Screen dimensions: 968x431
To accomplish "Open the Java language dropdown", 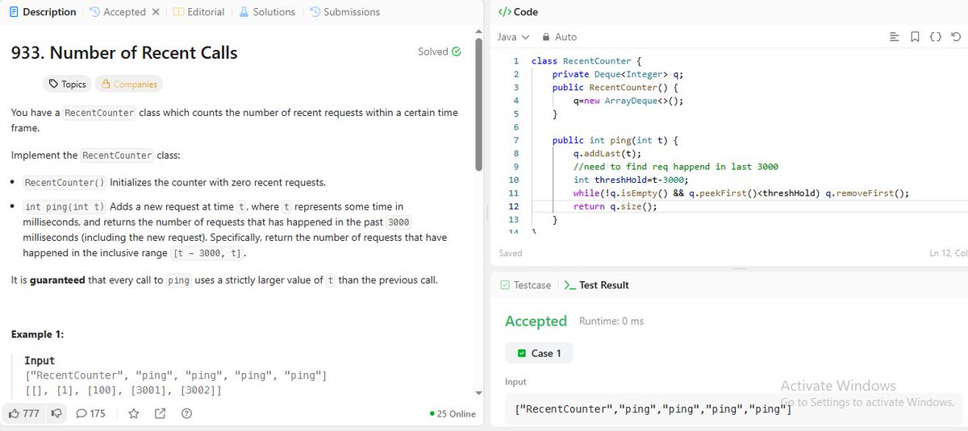I will [513, 37].
